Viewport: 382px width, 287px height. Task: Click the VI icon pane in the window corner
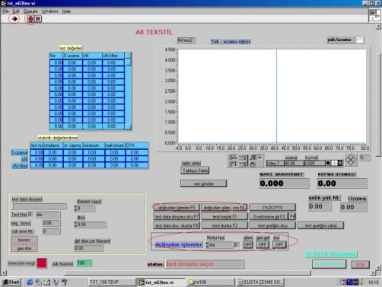click(x=374, y=15)
